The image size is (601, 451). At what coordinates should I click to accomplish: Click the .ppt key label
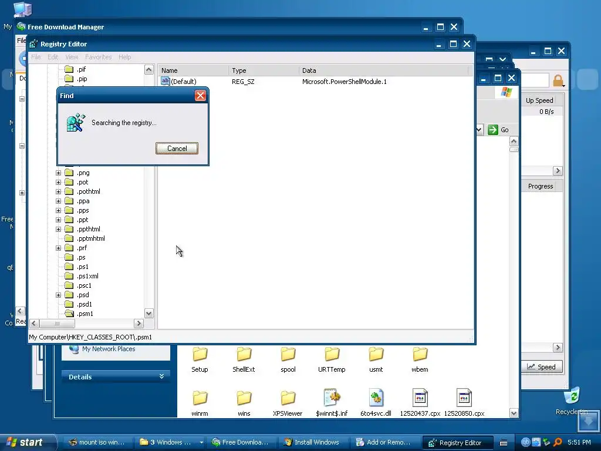82,220
